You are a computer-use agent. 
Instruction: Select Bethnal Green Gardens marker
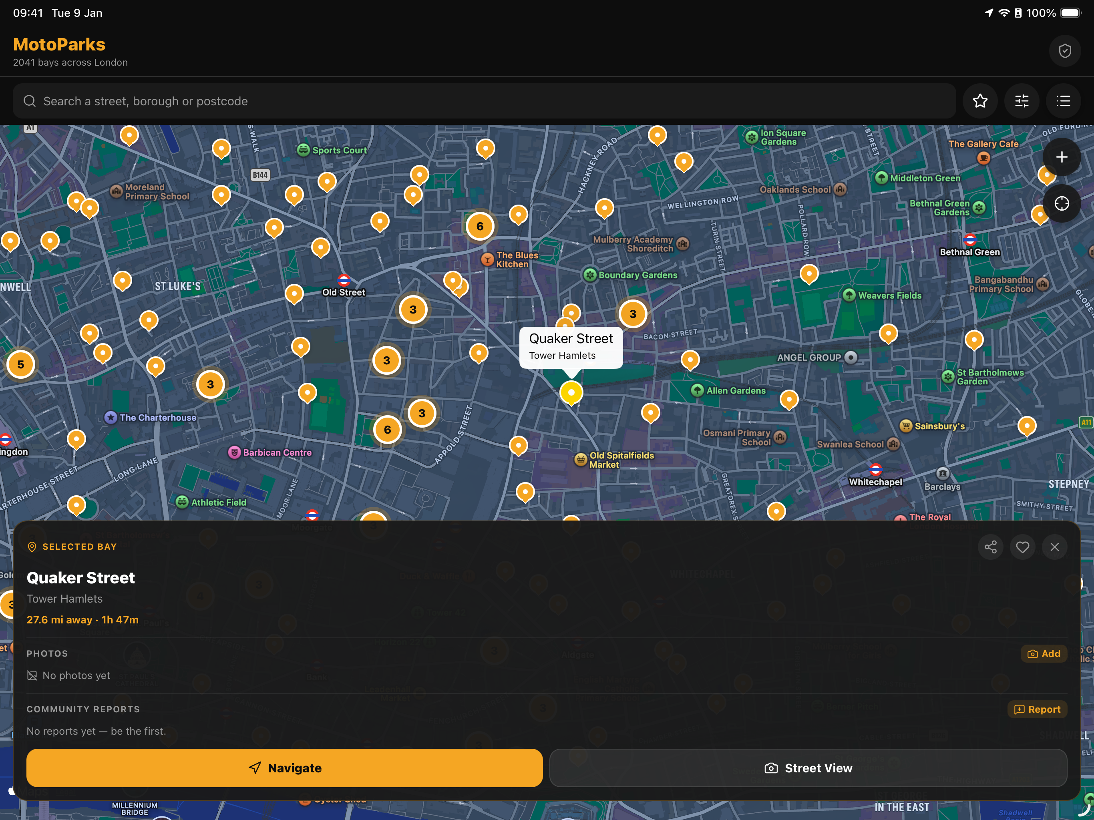click(x=979, y=208)
